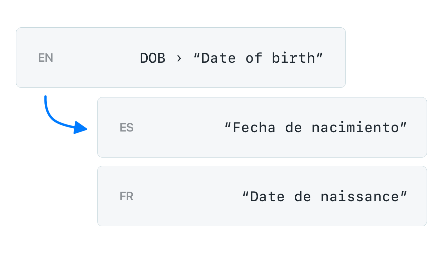The width and height of the screenshot is (443, 255).
Task: Click the "Date de naissance" translation
Action: [325, 197]
